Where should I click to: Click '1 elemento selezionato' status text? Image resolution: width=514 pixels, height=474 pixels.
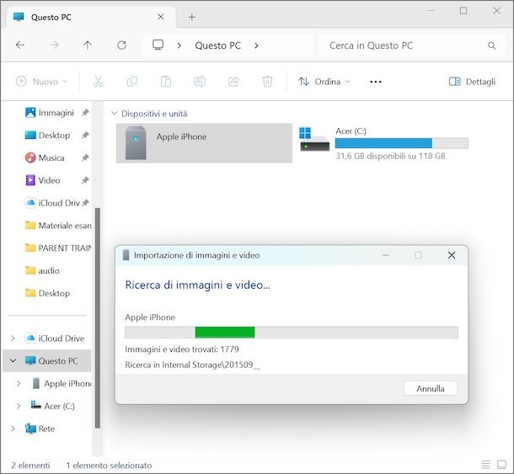tap(109, 465)
